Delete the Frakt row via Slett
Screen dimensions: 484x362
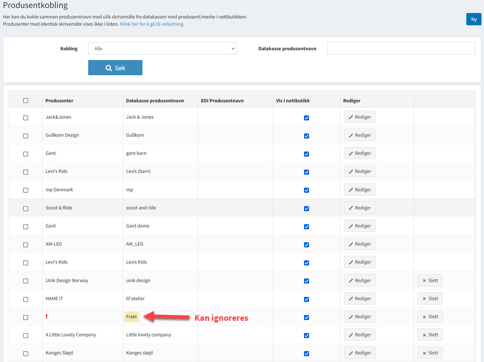pyautogui.click(x=430, y=317)
